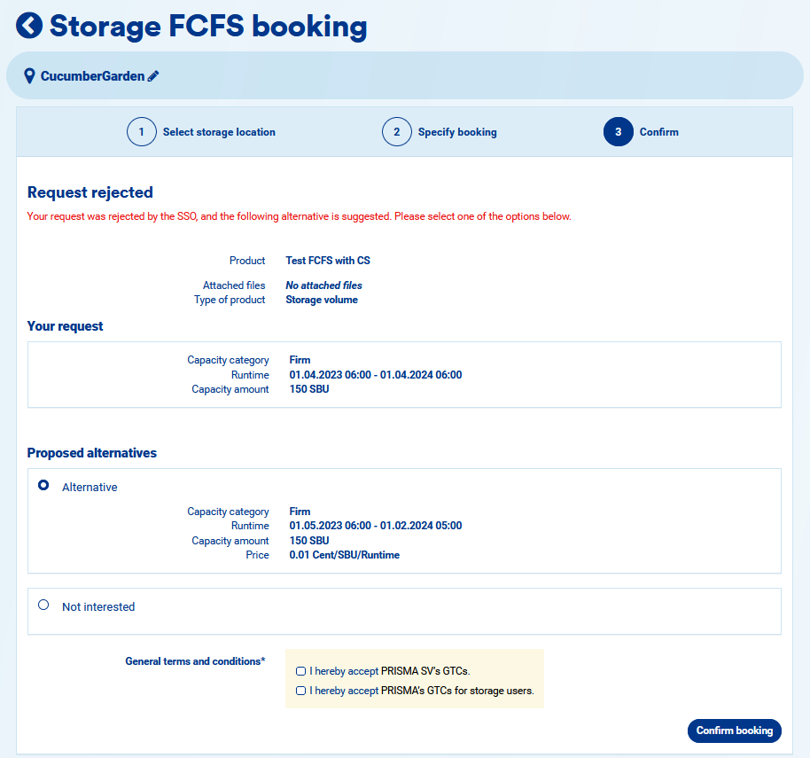Click the Confirm step label
Screen dimensions: 810x758
(659, 132)
